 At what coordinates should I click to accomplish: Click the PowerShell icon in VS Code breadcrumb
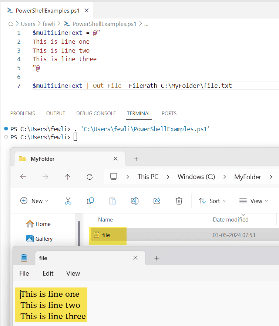[x=68, y=24]
